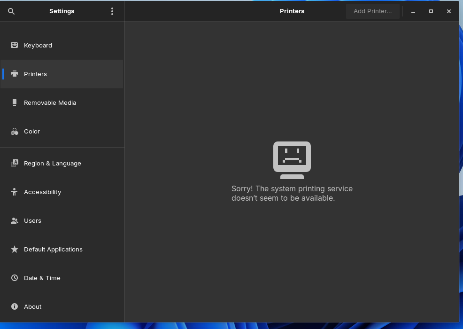Click the Printers icon in sidebar
Screen dimensions: 463x329
pyautogui.click(x=15, y=74)
